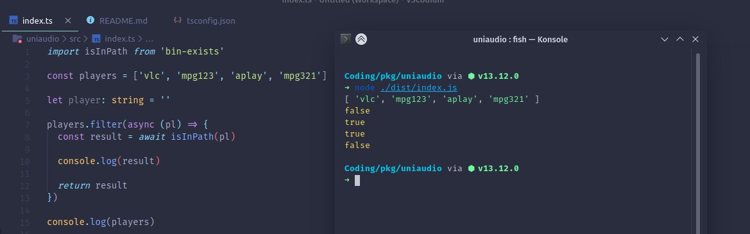Click players.filter call on line 7
Image resolution: width=750 pixels, height=234 pixels.
click(x=84, y=125)
